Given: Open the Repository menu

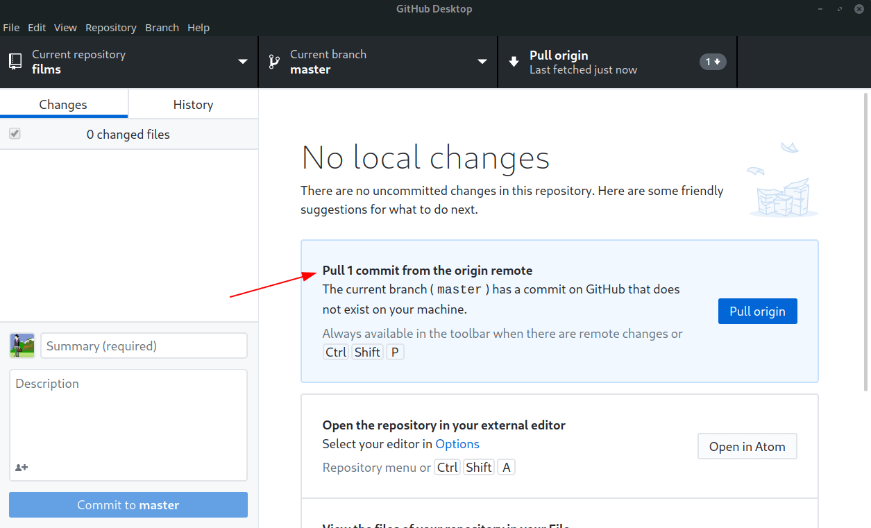Looking at the screenshot, I should tap(111, 28).
